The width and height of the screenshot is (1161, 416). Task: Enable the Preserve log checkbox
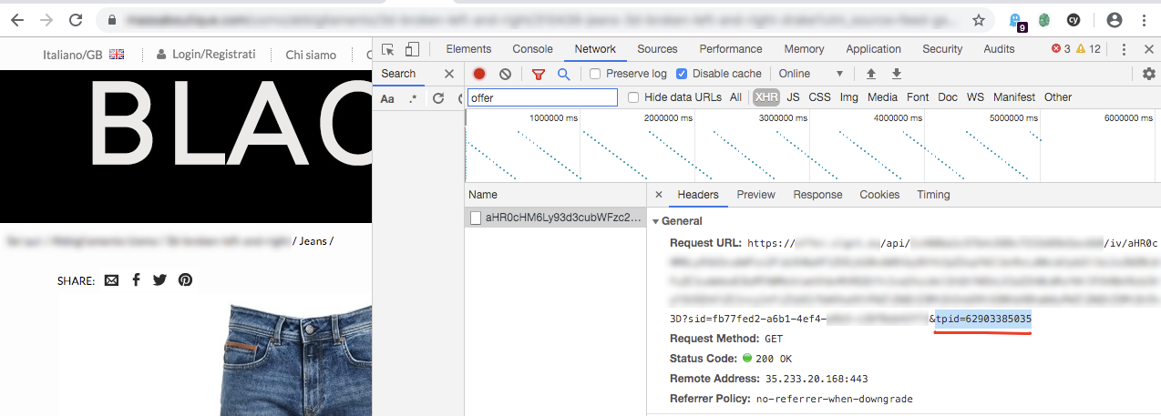pyautogui.click(x=595, y=74)
